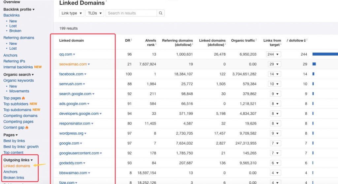Open the facebook.com linked domain

[71, 74]
